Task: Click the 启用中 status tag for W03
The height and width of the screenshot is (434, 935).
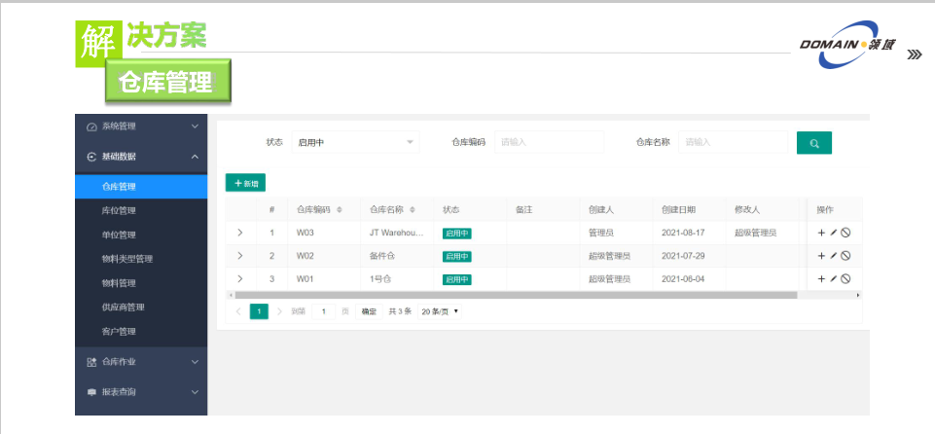Action: tap(456, 234)
